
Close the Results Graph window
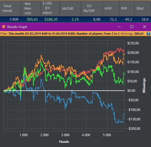(144, 27)
